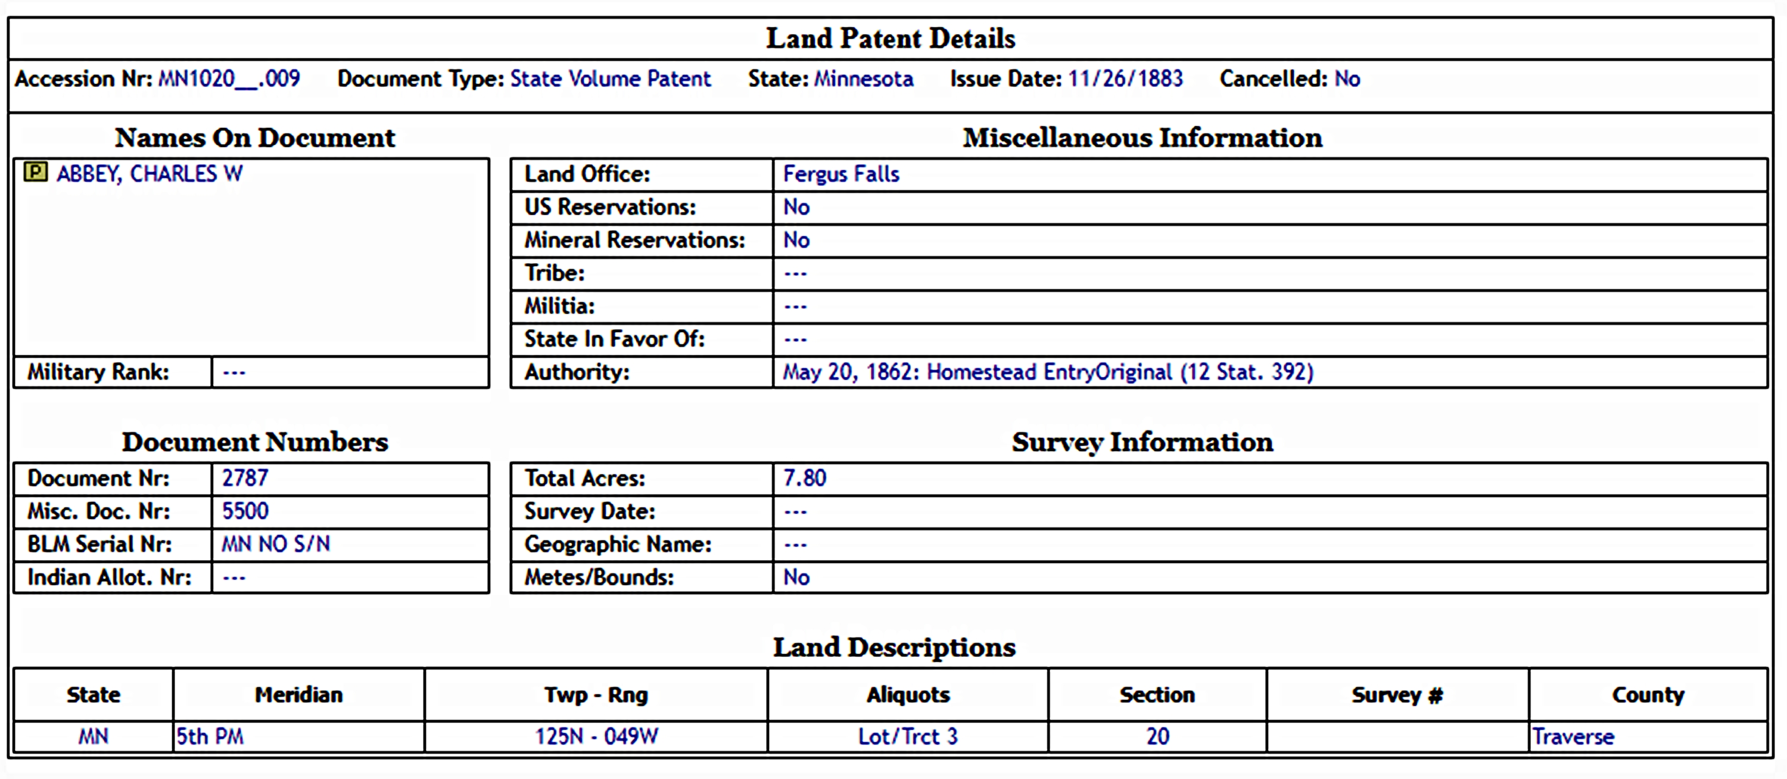Click the BLM serial MN NO S/N
This screenshot has height=779, width=1787.
coord(275,544)
